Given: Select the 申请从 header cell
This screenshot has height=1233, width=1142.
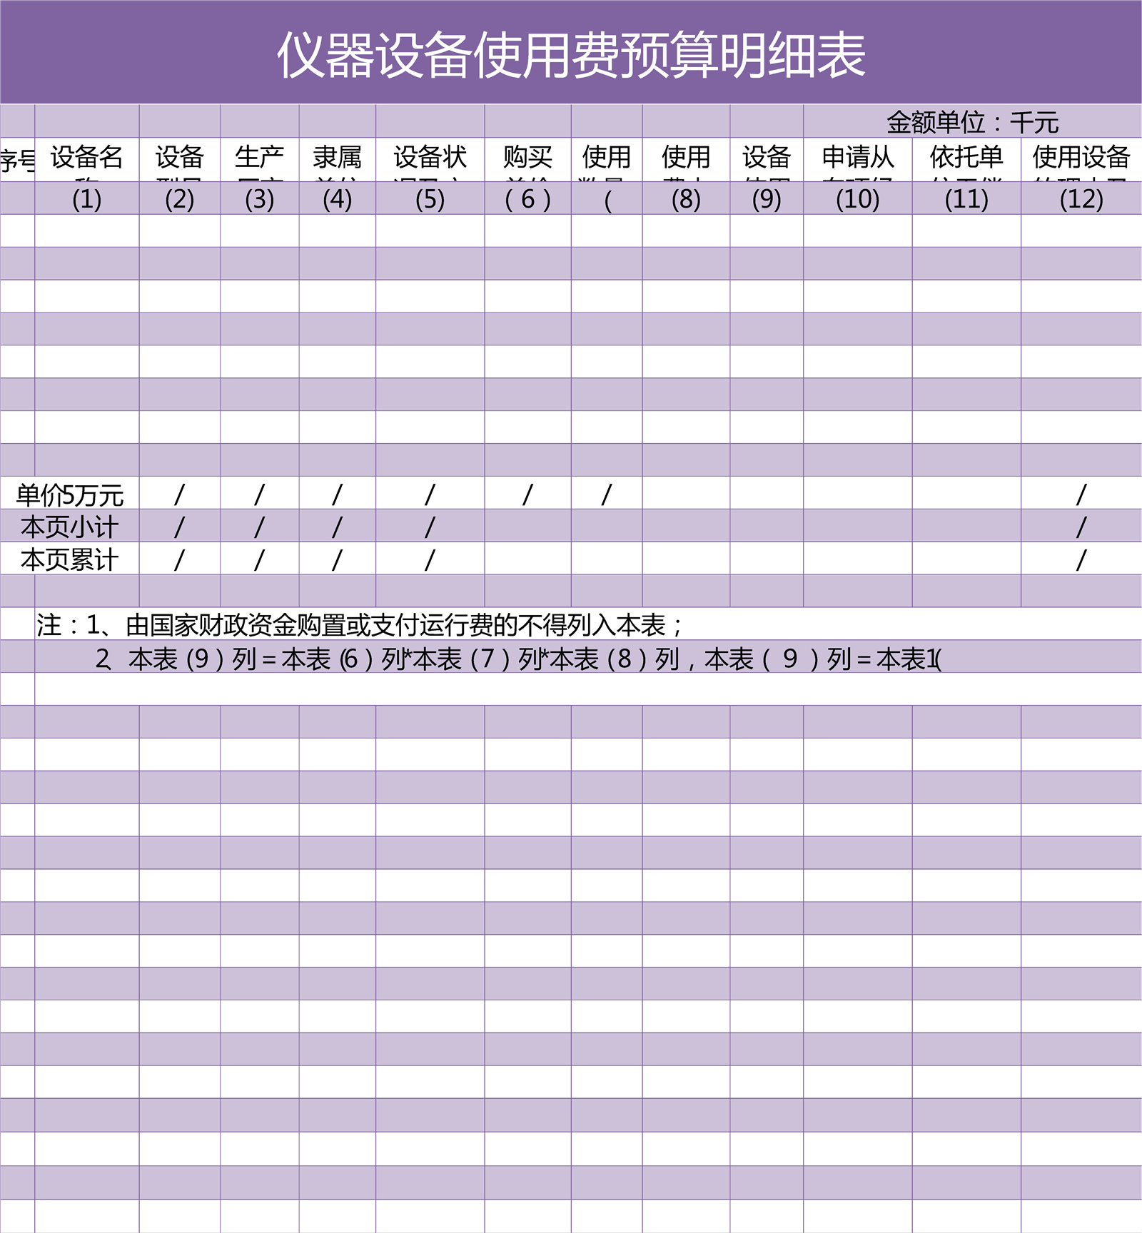Looking at the screenshot, I should [857, 158].
